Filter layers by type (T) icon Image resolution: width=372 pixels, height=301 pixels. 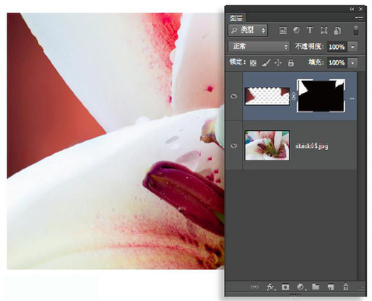coord(310,30)
